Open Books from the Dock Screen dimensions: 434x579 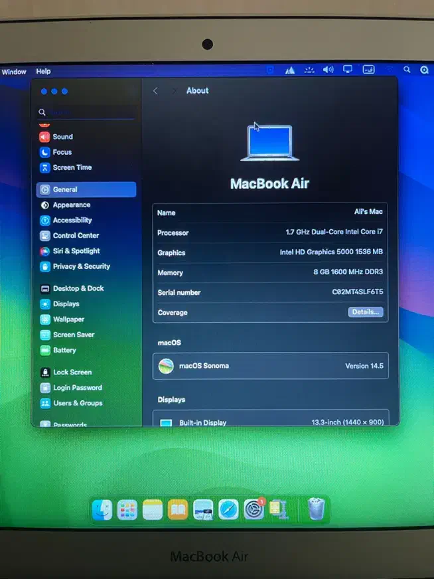click(178, 510)
